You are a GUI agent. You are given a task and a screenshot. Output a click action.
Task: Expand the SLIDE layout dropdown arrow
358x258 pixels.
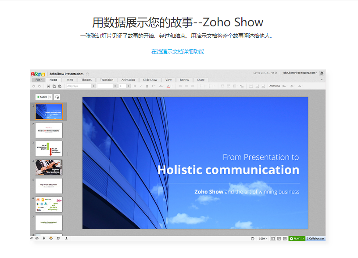50,97
